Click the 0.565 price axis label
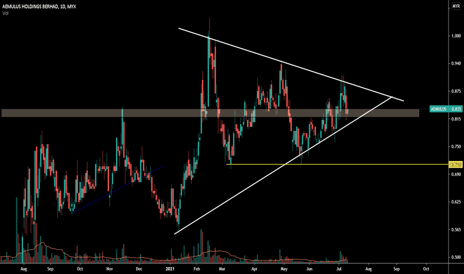The height and width of the screenshot is (274, 464). (x=456, y=230)
